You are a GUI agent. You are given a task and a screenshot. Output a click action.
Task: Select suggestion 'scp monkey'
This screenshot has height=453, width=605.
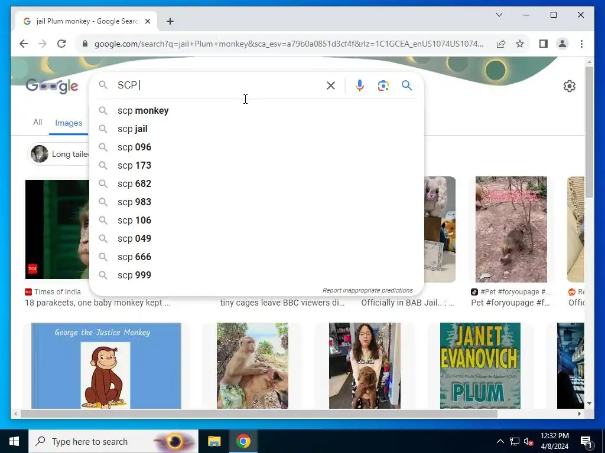256,110
